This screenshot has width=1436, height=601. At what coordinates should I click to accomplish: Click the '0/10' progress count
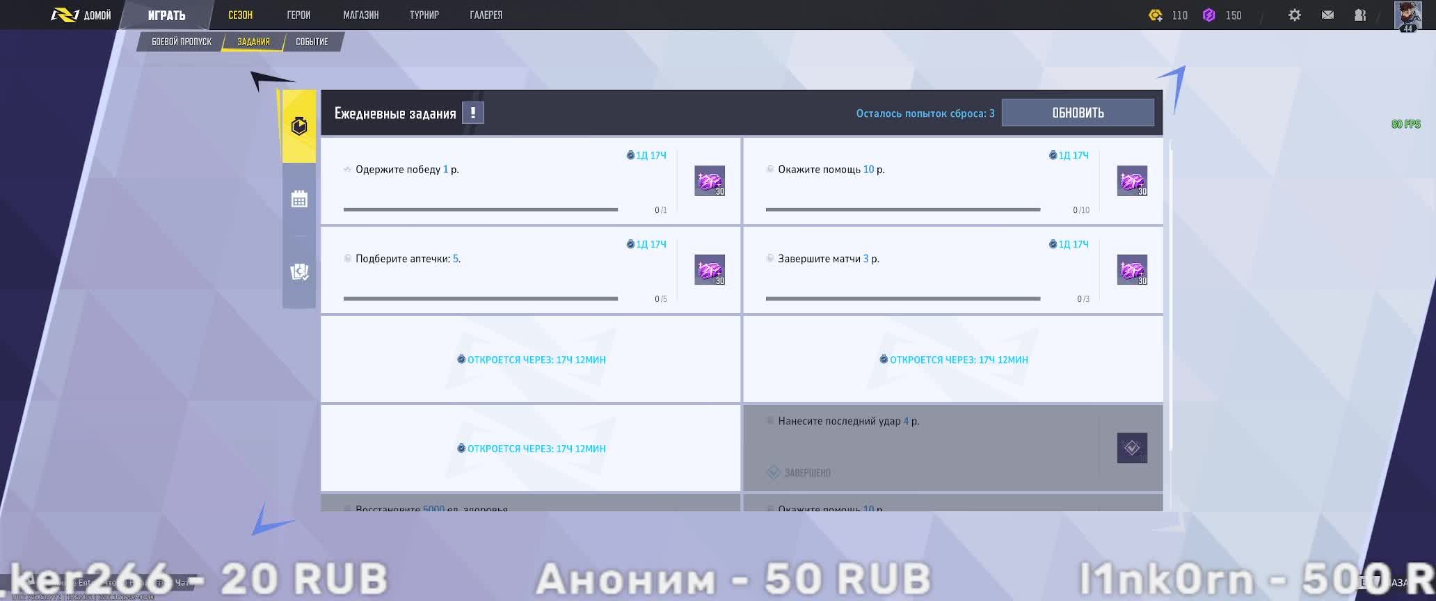[1081, 210]
